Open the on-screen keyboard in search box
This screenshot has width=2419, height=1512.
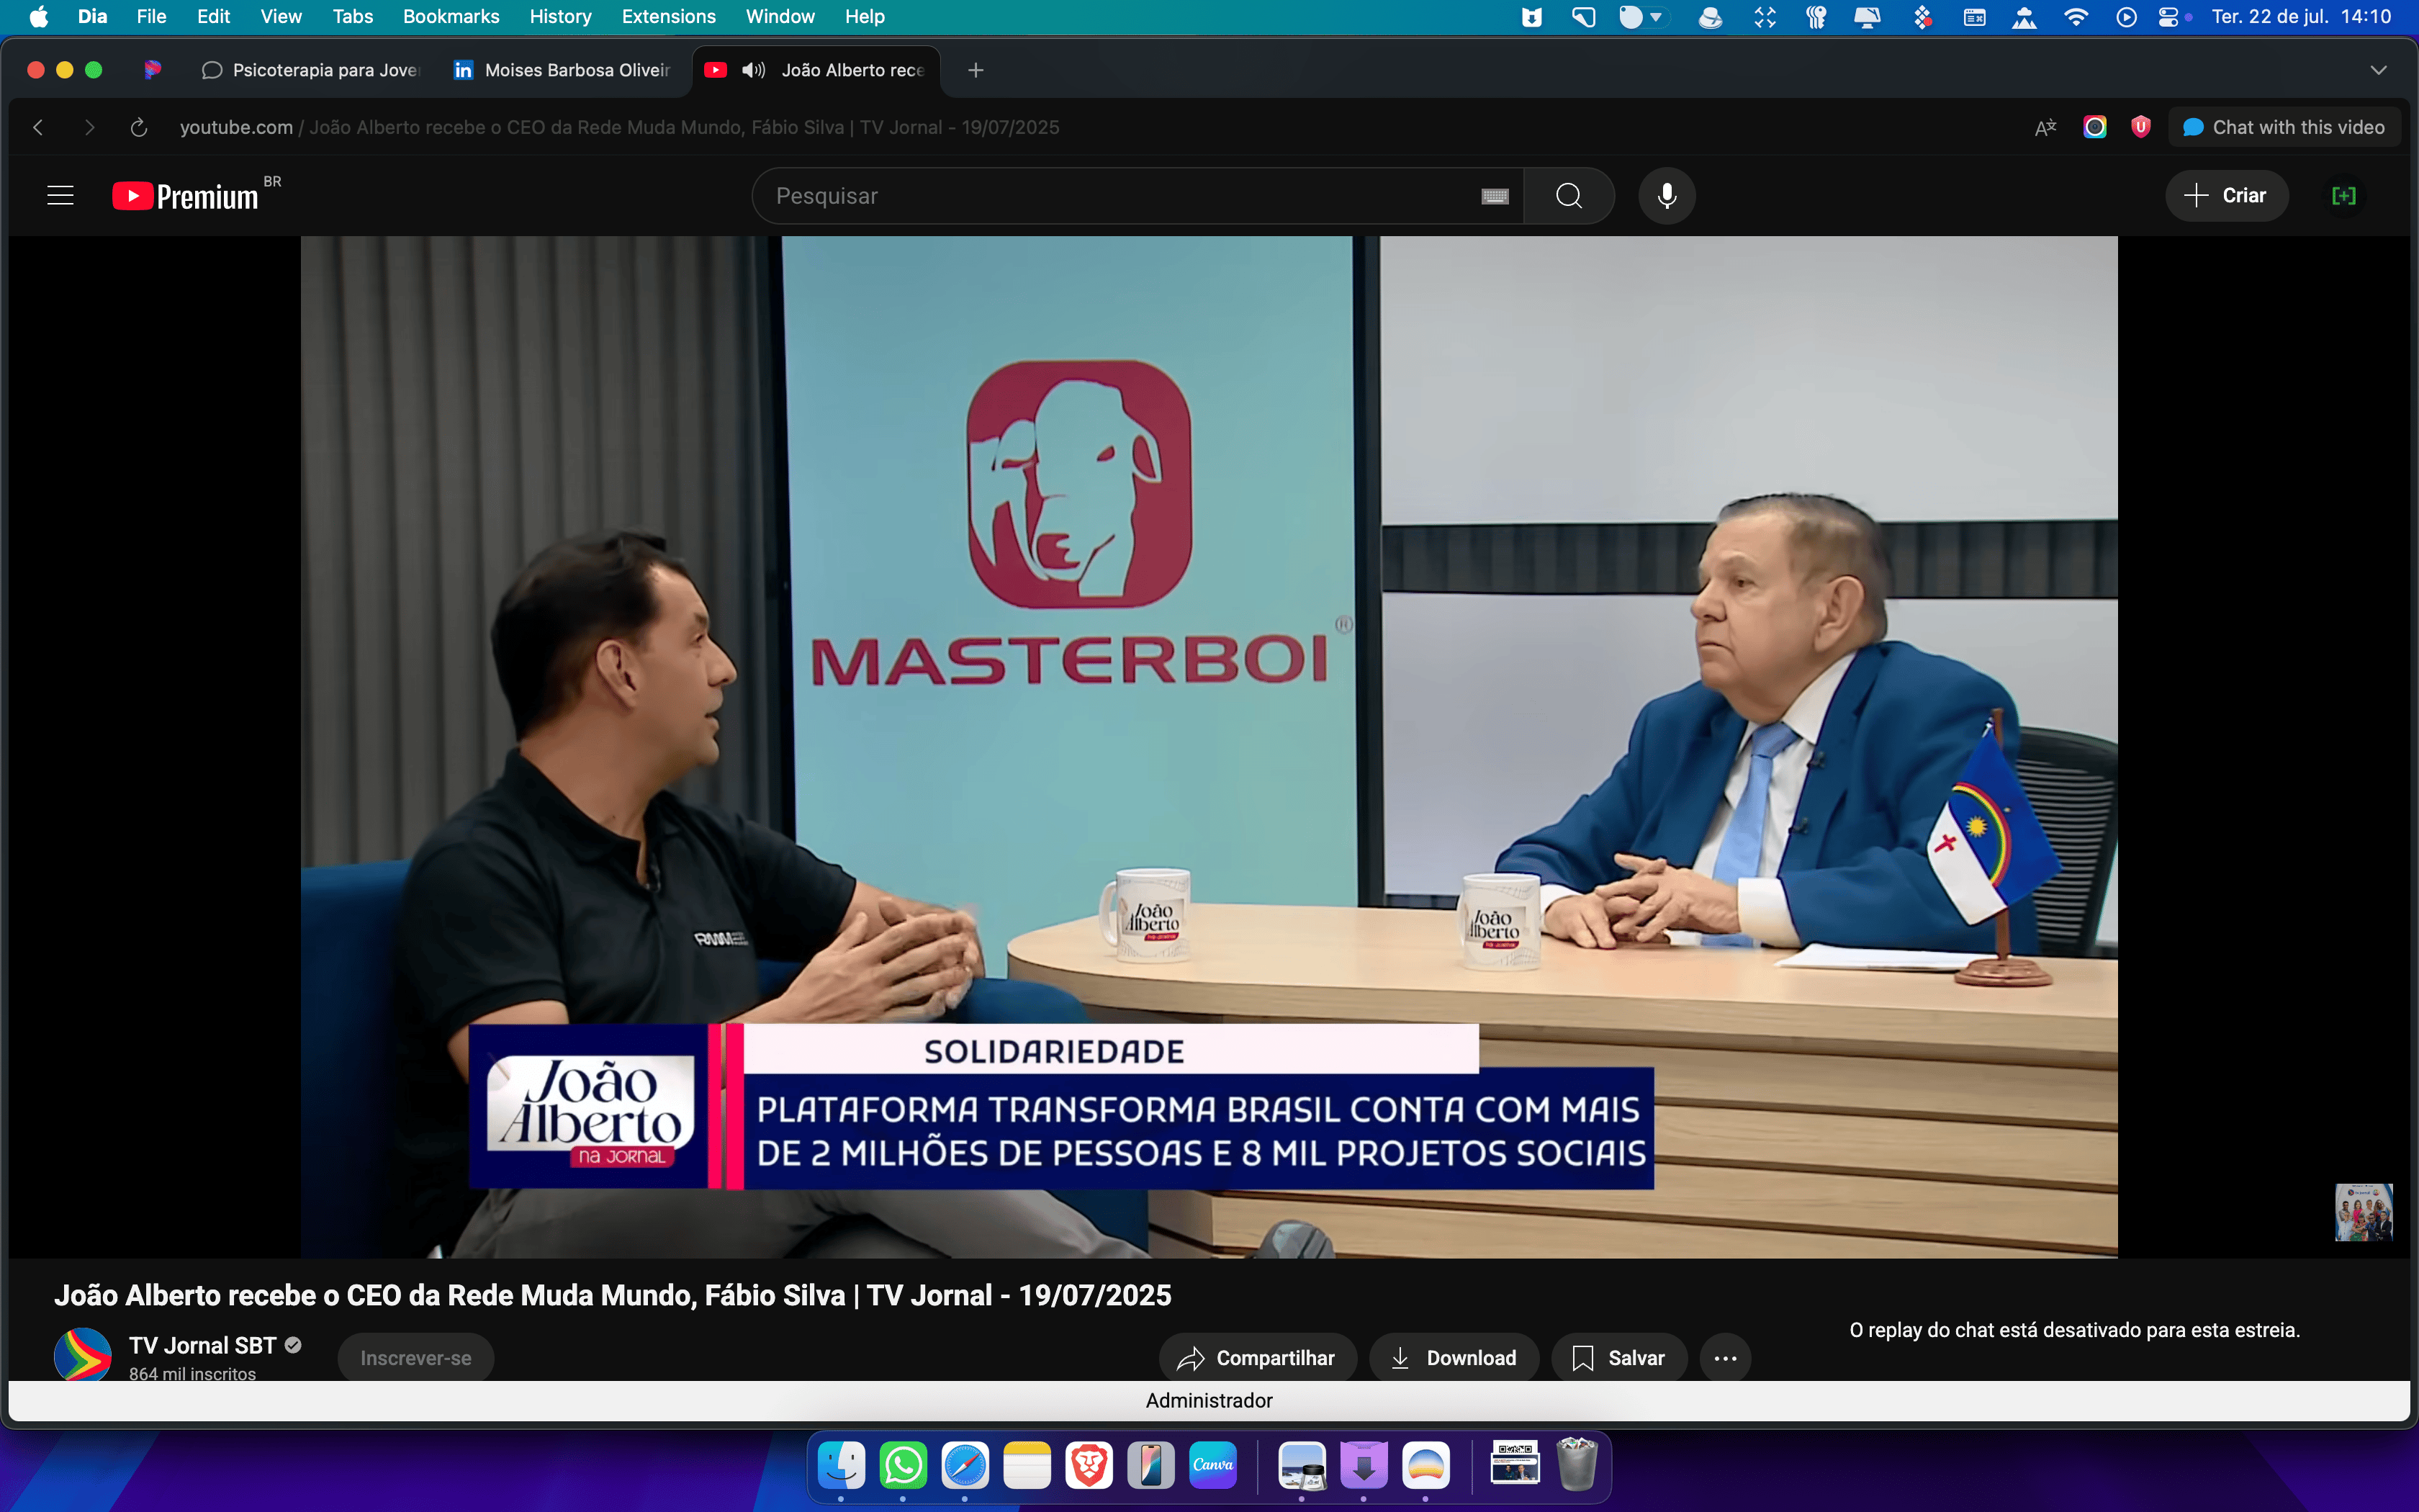click(1495, 197)
